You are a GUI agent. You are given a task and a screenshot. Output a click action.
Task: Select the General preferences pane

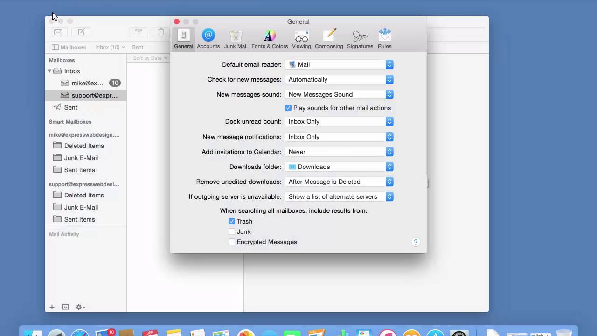[183, 39]
